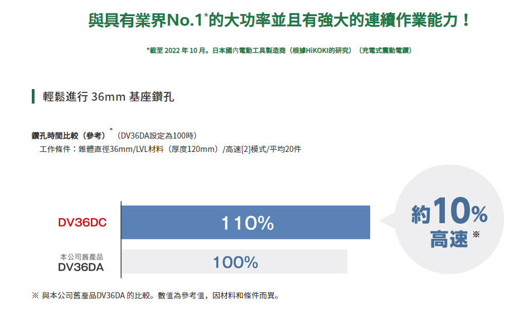Viewport: 514px width, 310px height.
Task: Click the (DV36DA設定為100時) note
Action: coord(156,136)
